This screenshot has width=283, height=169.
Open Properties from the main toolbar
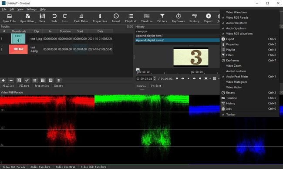point(100,18)
